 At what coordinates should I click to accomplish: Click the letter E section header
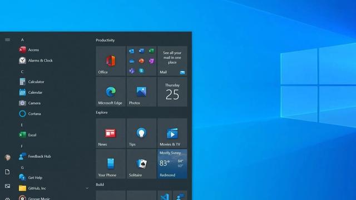[22, 125]
